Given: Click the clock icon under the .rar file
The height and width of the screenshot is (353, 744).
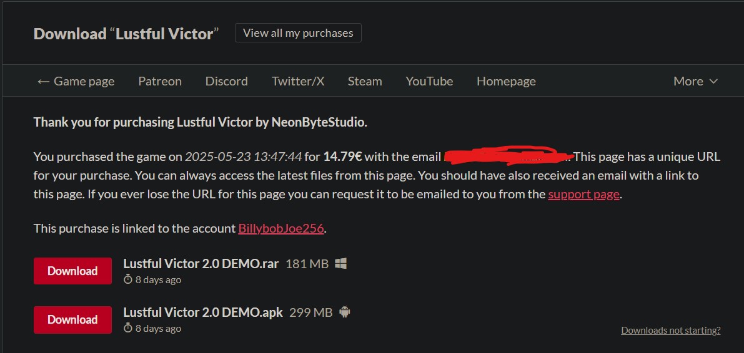Looking at the screenshot, I should [x=128, y=279].
